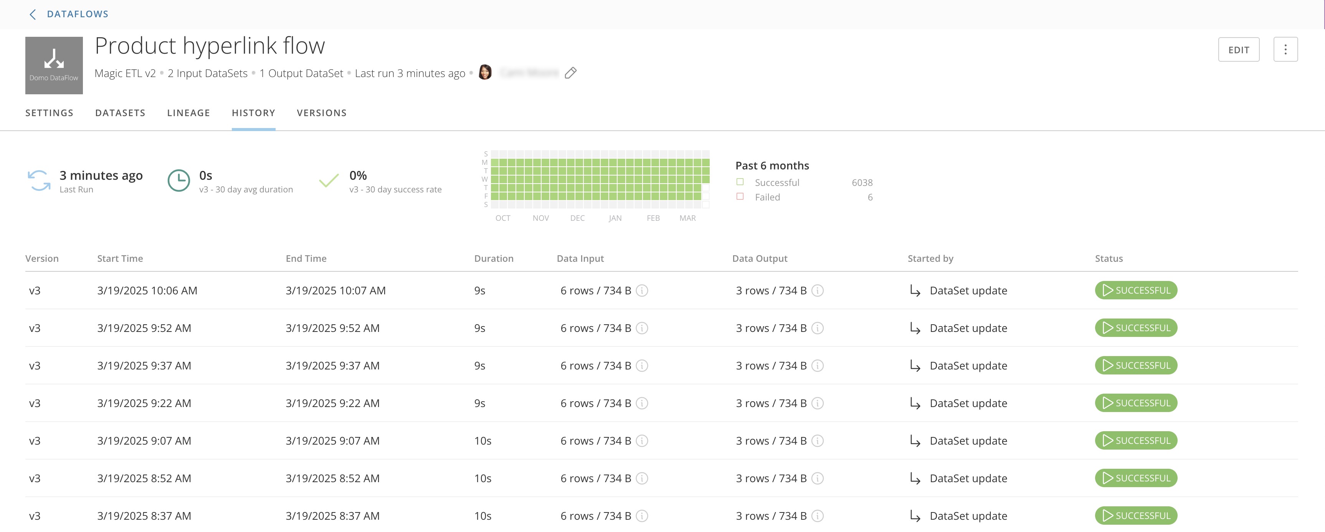1325x532 pixels.
Task: Show data output info for 9:22 AM run
Action: (817, 403)
